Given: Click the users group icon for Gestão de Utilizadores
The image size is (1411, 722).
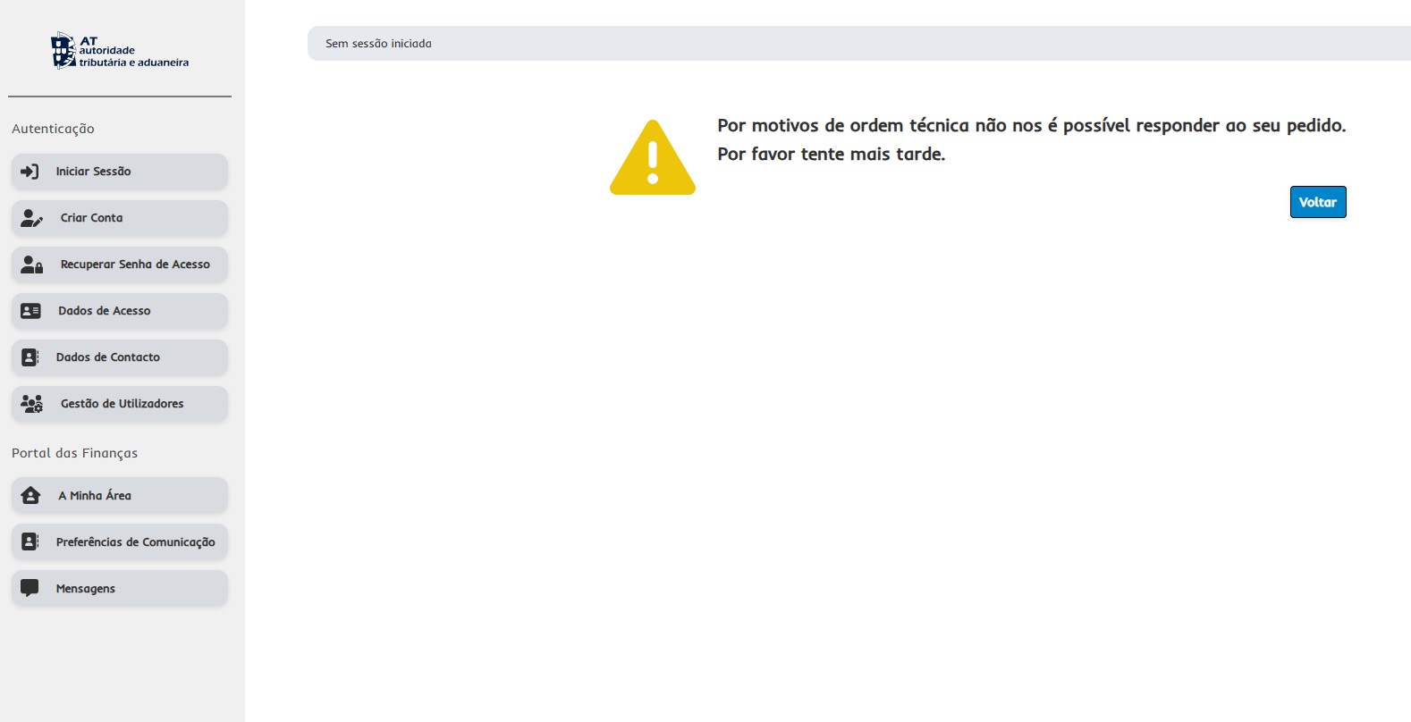Looking at the screenshot, I should tap(31, 404).
